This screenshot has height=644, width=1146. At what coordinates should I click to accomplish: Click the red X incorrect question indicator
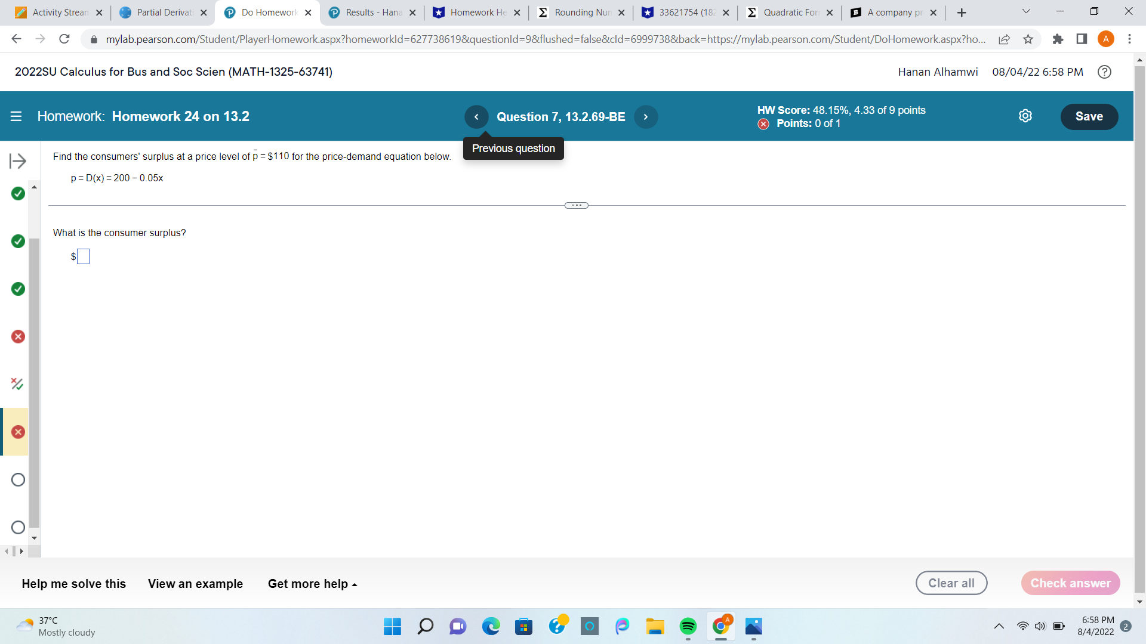click(x=17, y=336)
